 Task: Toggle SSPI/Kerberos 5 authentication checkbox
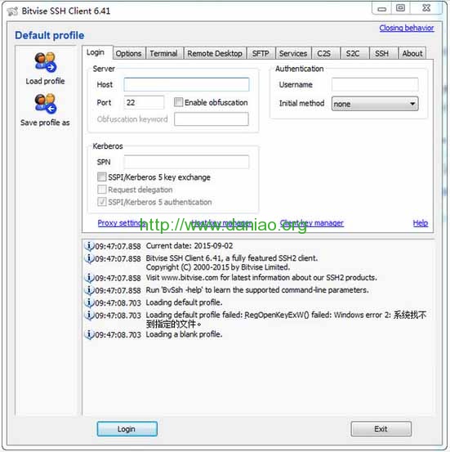(x=102, y=202)
